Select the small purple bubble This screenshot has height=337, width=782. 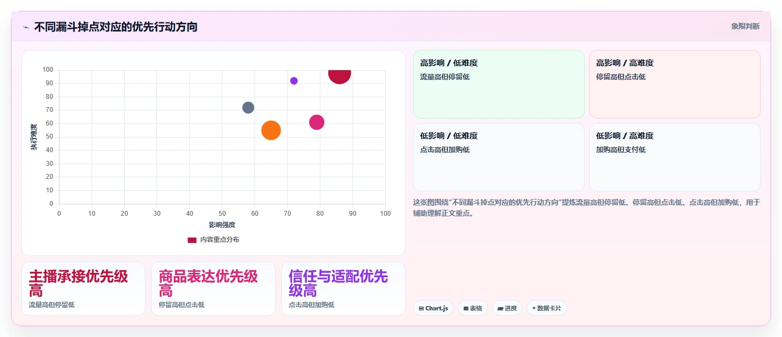click(294, 81)
